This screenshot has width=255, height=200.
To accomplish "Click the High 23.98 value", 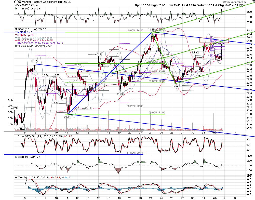I will [158, 5].
